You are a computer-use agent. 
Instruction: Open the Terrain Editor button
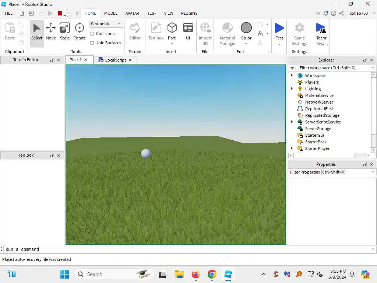pyautogui.click(x=135, y=32)
